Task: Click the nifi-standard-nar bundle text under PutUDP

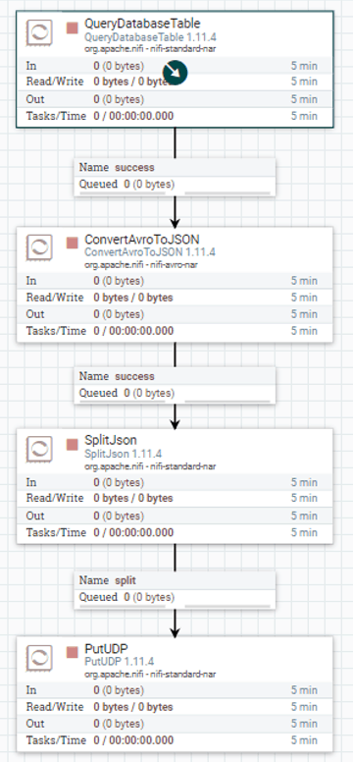Action: coord(150,674)
